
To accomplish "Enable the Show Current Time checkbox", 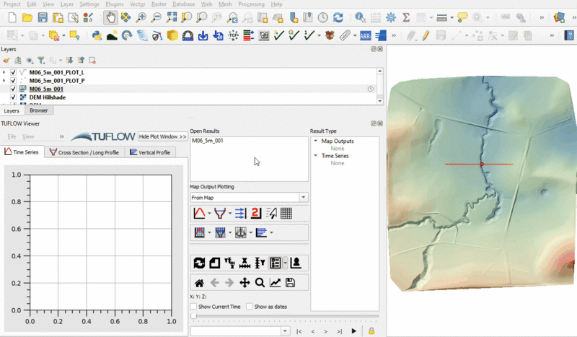I will click(x=194, y=307).
